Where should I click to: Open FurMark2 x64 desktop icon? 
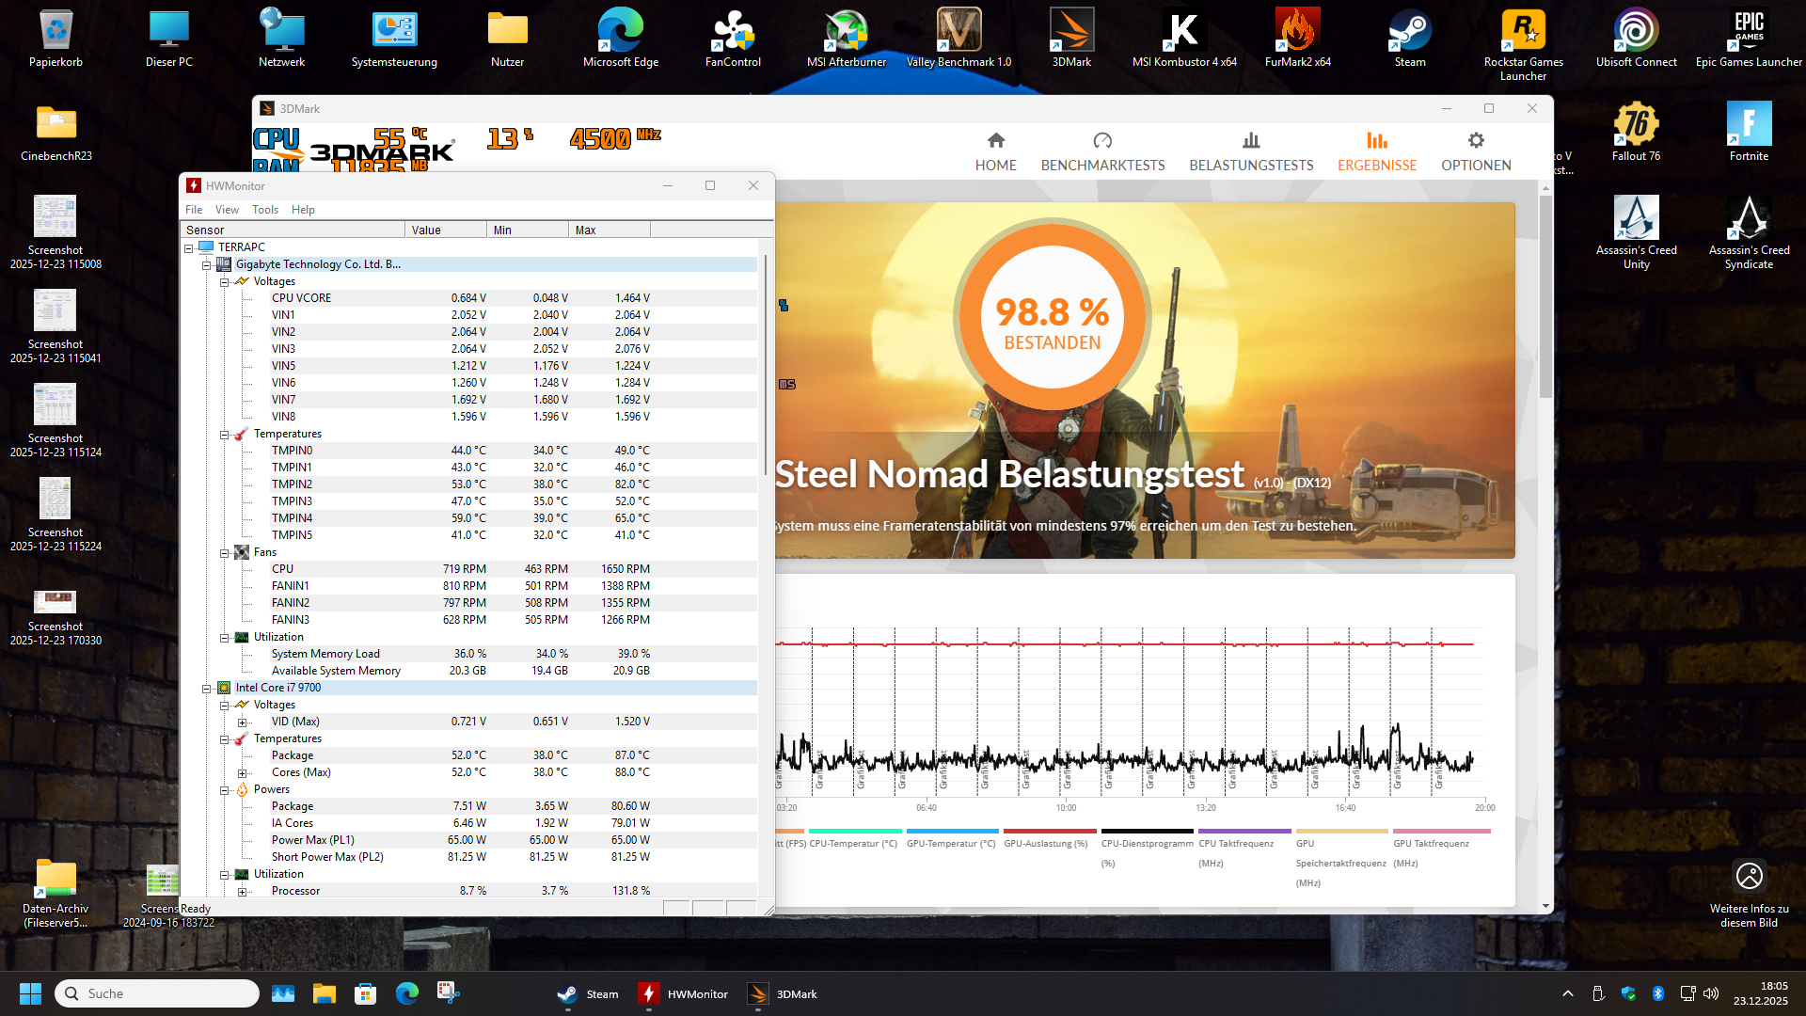(1297, 39)
